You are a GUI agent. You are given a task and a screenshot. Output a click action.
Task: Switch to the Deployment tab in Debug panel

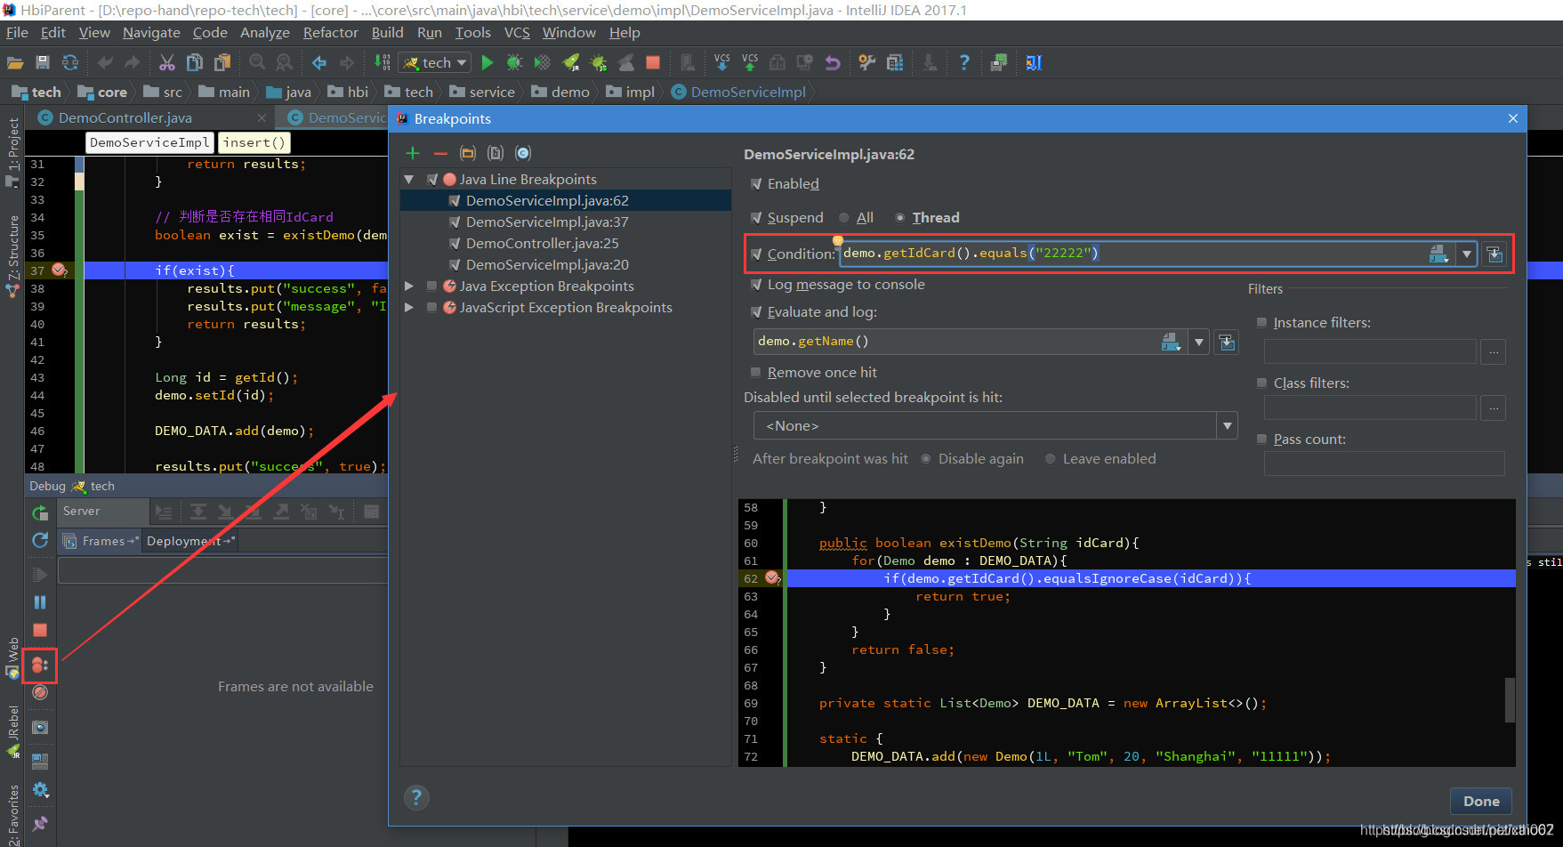pyautogui.click(x=189, y=541)
